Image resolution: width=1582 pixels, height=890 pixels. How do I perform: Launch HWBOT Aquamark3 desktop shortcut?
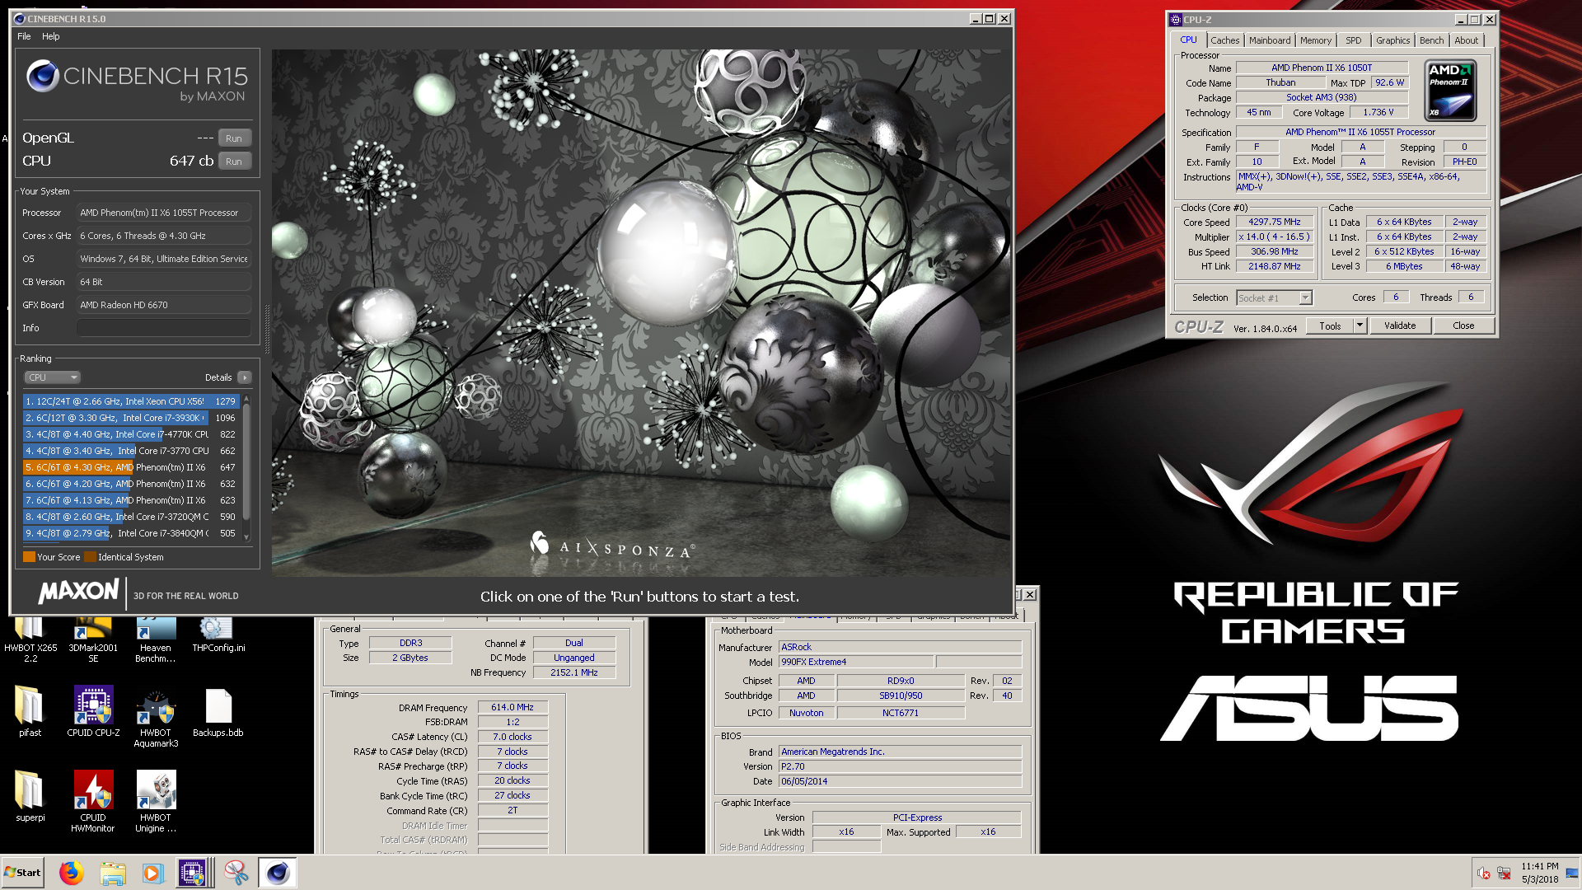(156, 718)
